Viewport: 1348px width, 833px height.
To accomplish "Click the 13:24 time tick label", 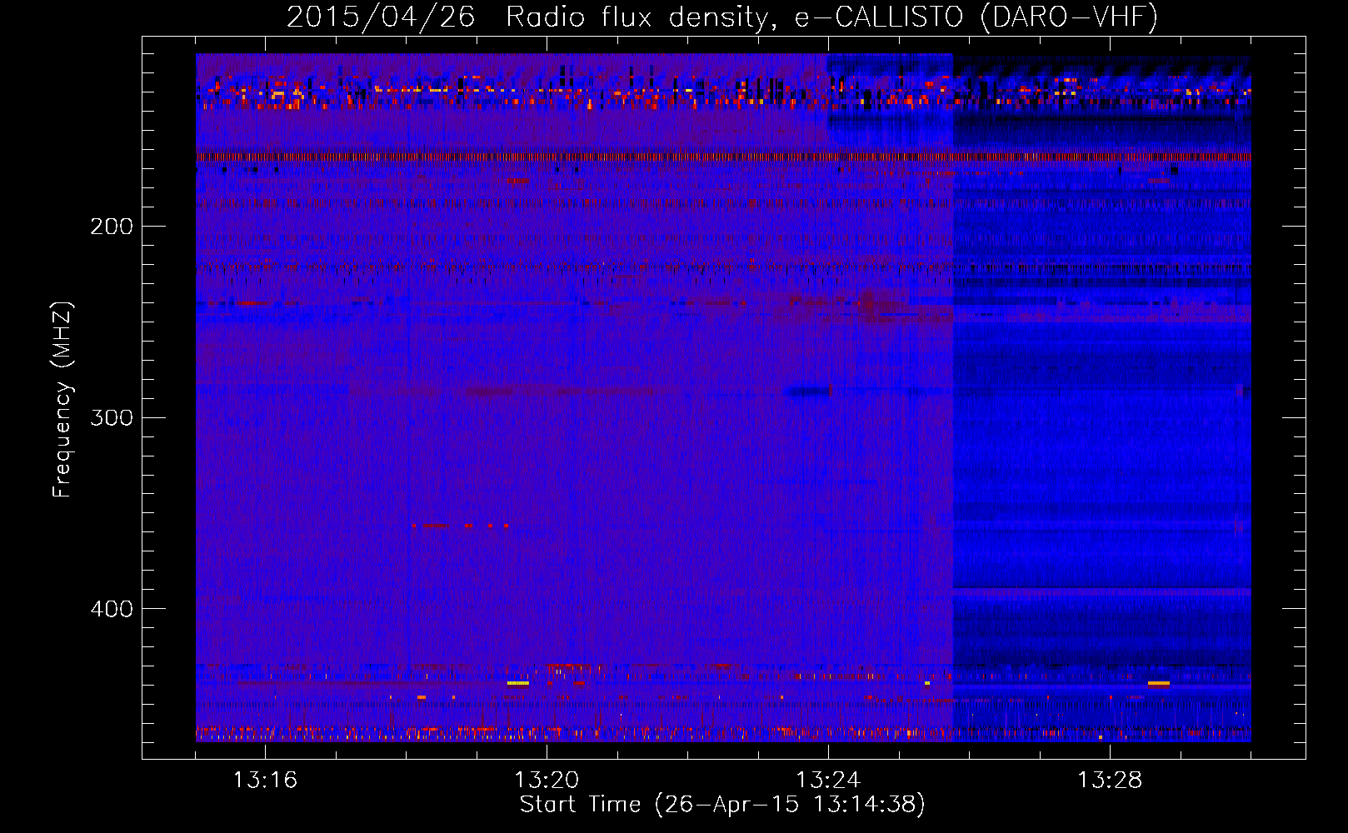I will coord(828,781).
